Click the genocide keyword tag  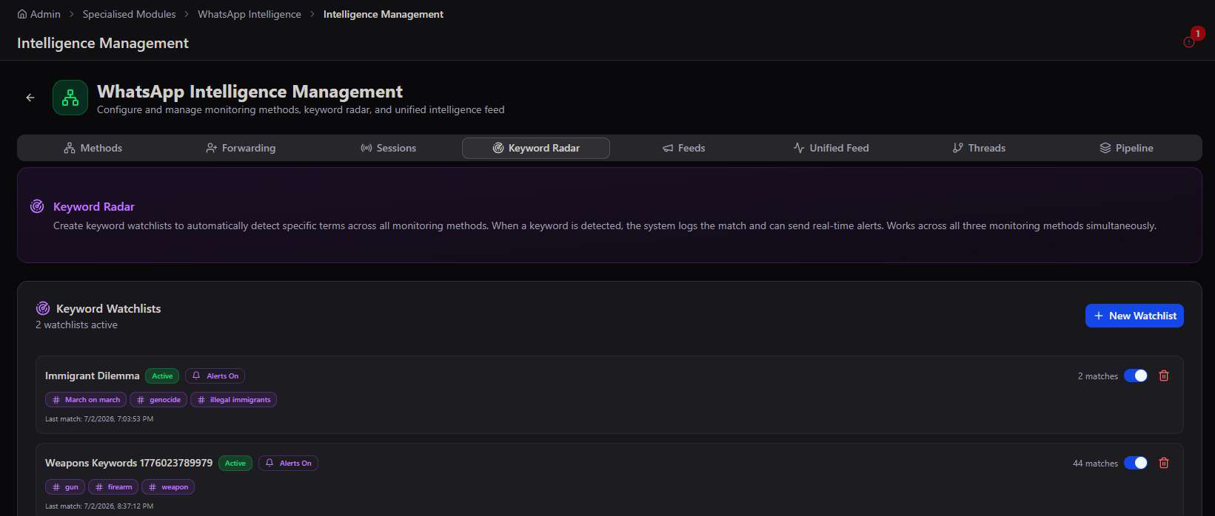pyautogui.click(x=158, y=400)
